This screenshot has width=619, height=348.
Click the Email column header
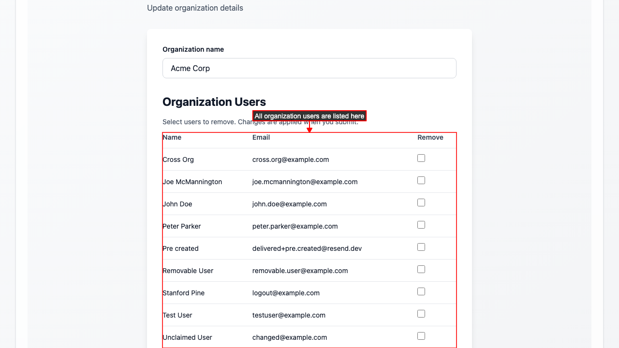click(261, 137)
